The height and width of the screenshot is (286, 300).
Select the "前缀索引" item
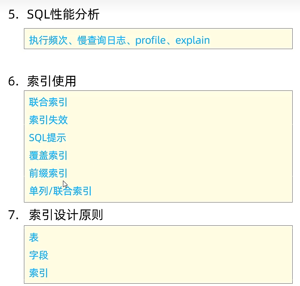coord(48,173)
